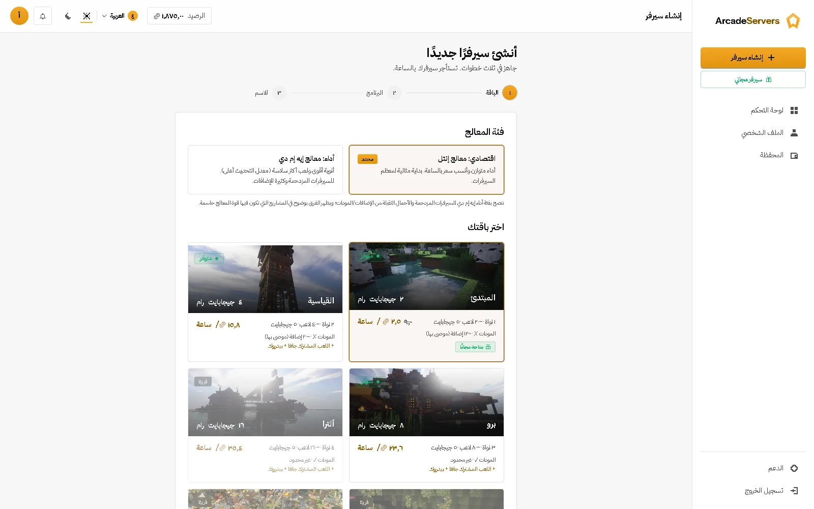This screenshot has width=814, height=509.
Task: Click the إنشاء سيرفر sidebar button
Action: (753, 58)
